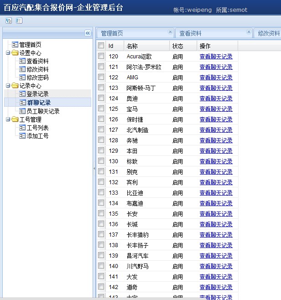
Task: Check the row 125 宝马 checkbox
Action: point(101,109)
